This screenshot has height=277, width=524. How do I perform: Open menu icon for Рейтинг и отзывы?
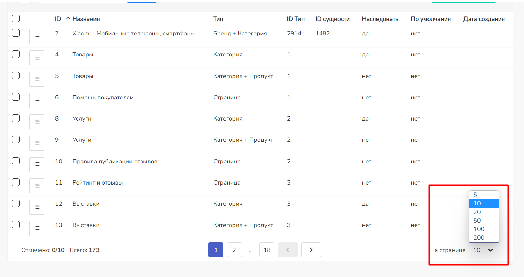click(37, 186)
